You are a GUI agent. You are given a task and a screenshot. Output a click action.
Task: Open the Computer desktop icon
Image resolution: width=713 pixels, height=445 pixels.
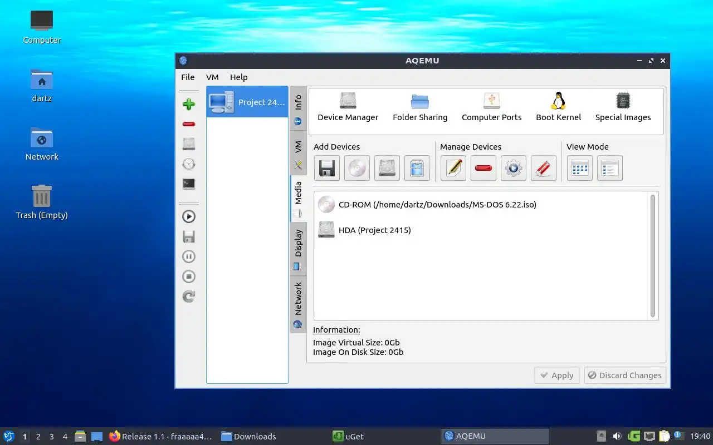click(42, 27)
